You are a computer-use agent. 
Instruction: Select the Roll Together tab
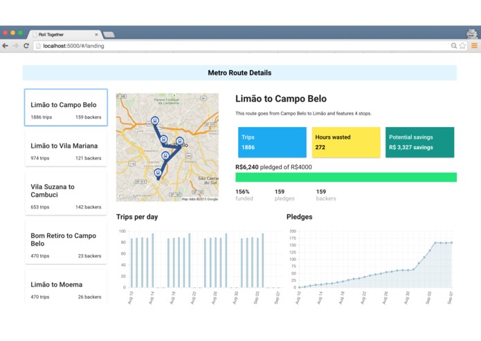pyautogui.click(x=64, y=35)
